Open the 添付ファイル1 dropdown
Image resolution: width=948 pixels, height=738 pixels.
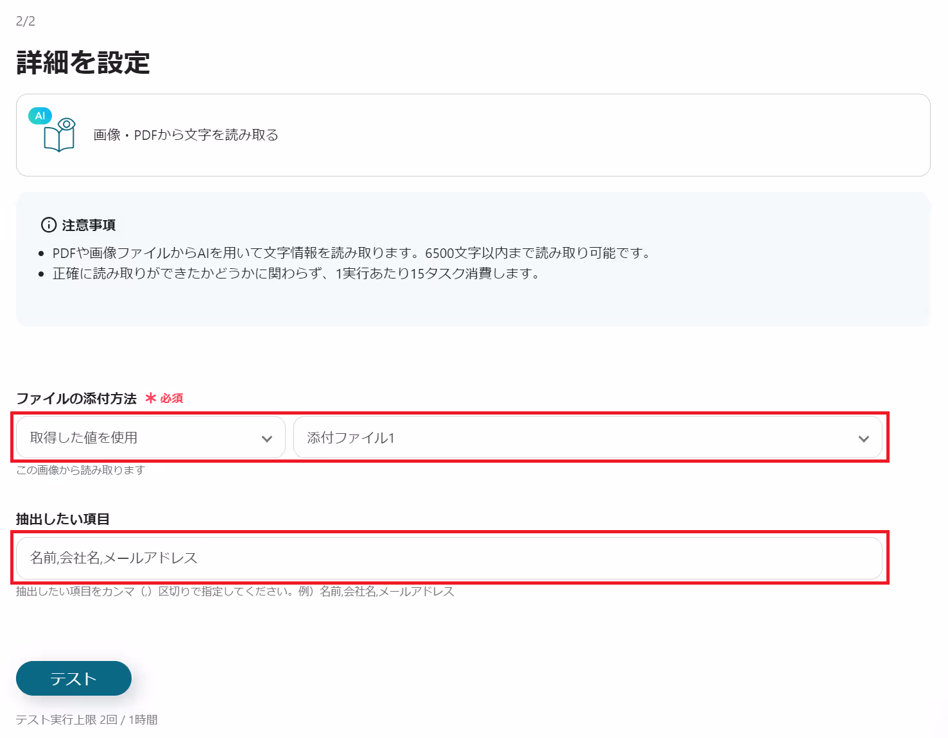click(588, 438)
